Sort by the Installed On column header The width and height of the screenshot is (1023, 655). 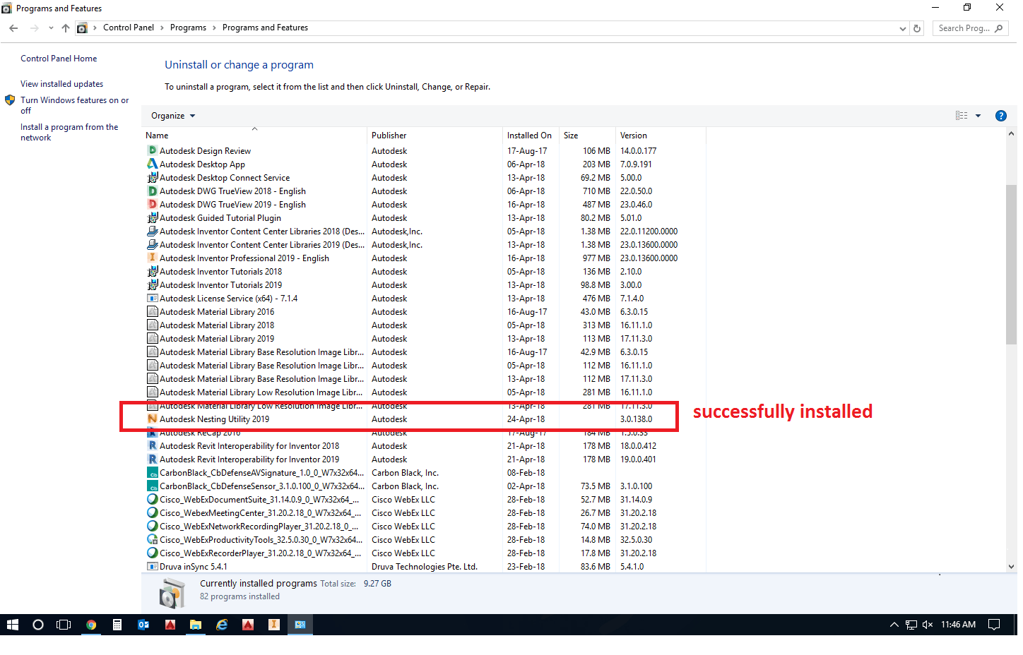(x=531, y=135)
